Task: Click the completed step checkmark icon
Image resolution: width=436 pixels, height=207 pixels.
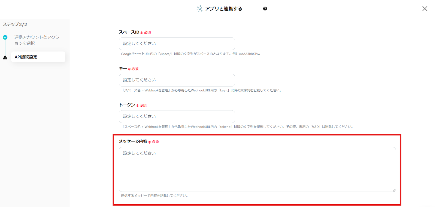Action: [5, 37]
